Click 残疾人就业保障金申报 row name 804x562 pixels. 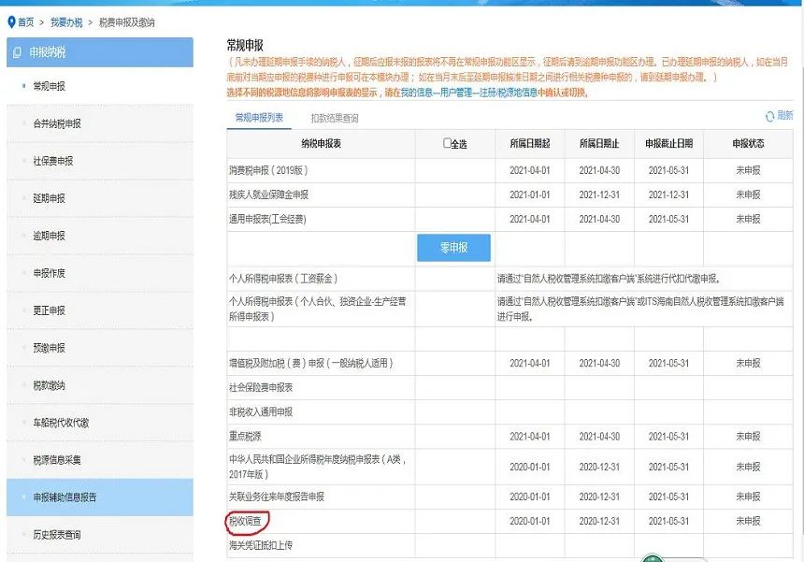coord(268,195)
